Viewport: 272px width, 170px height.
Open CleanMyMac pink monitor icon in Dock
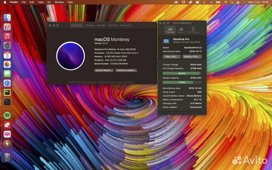click(x=7, y=134)
